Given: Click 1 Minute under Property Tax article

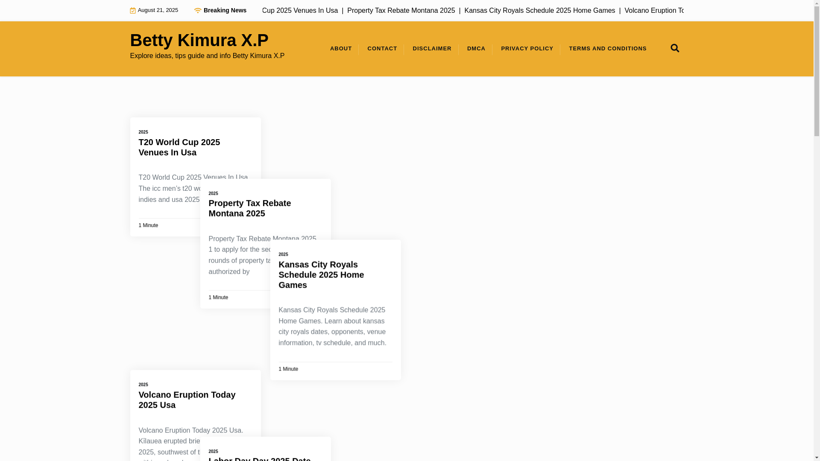Looking at the screenshot, I should point(218,298).
